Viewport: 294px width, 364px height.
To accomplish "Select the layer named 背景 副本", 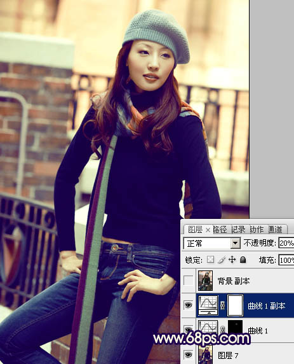I will (234, 281).
